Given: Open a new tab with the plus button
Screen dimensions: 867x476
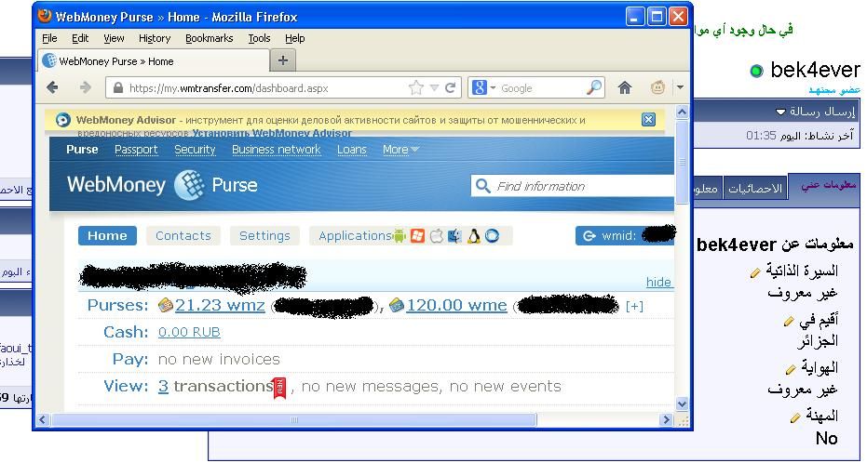Looking at the screenshot, I should 282,60.
